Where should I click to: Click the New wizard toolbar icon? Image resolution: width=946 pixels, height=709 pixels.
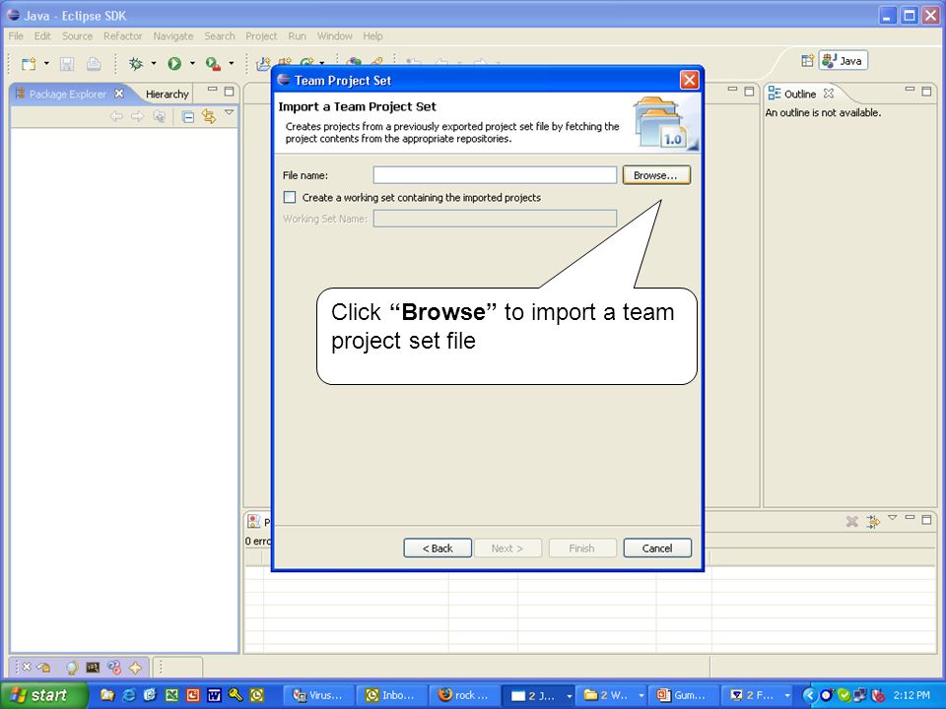(28, 63)
